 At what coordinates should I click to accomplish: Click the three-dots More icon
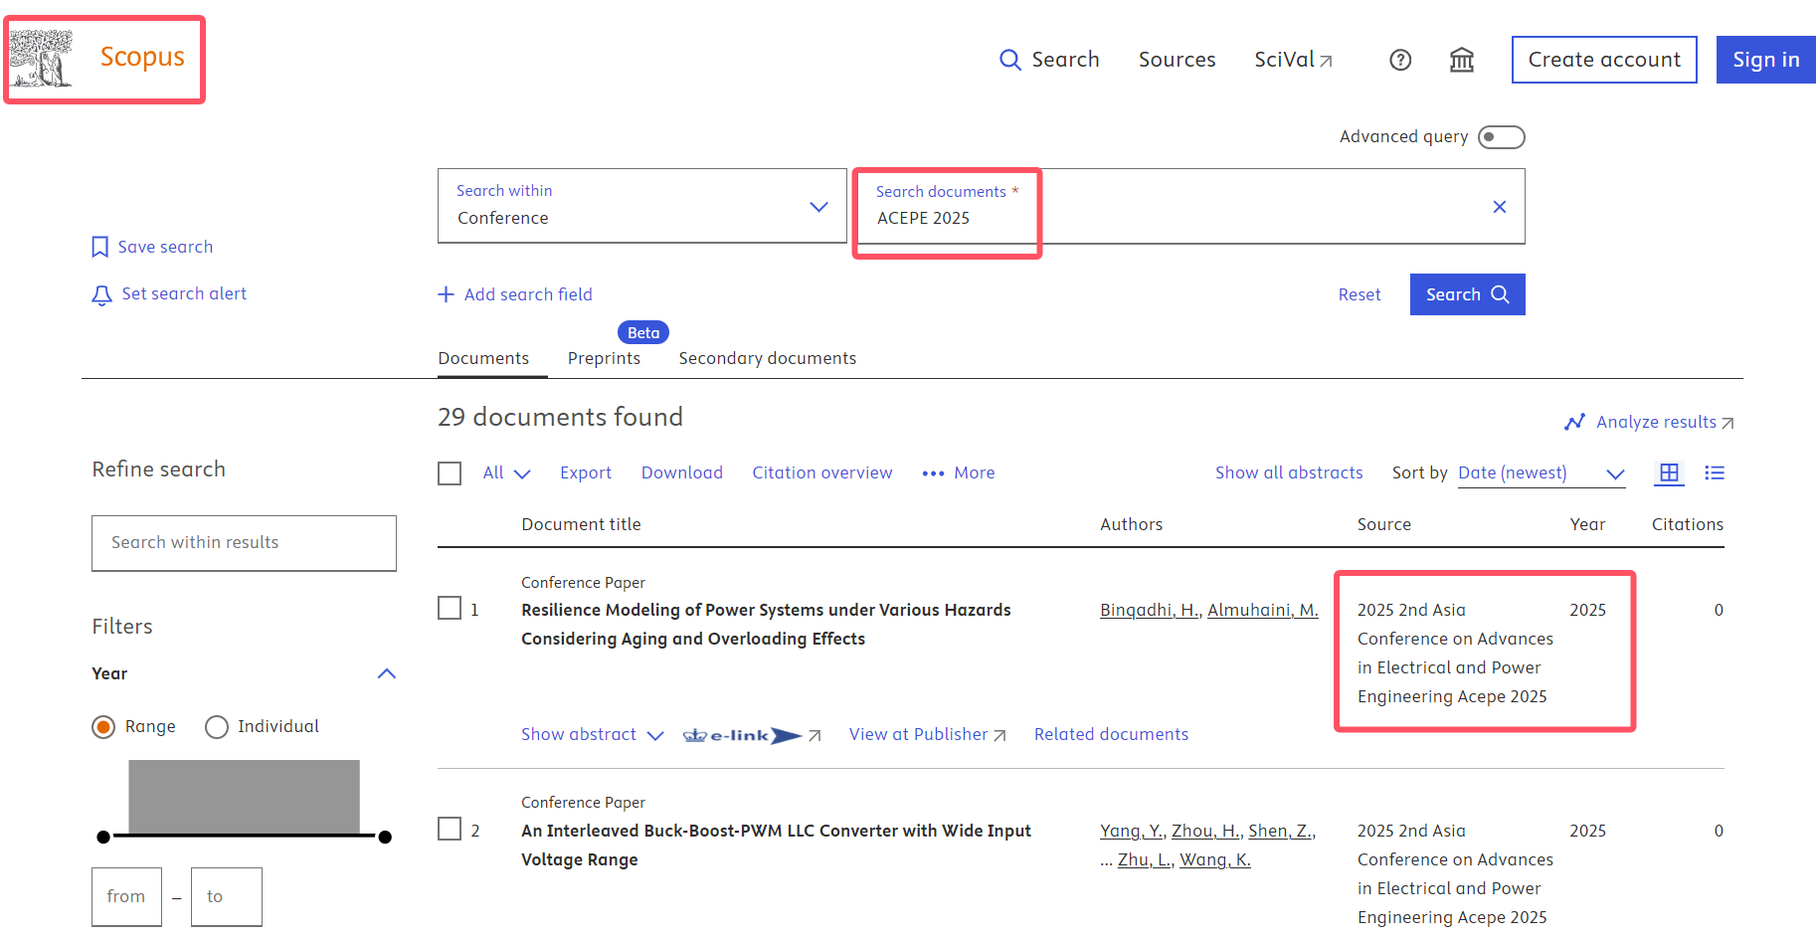933,473
